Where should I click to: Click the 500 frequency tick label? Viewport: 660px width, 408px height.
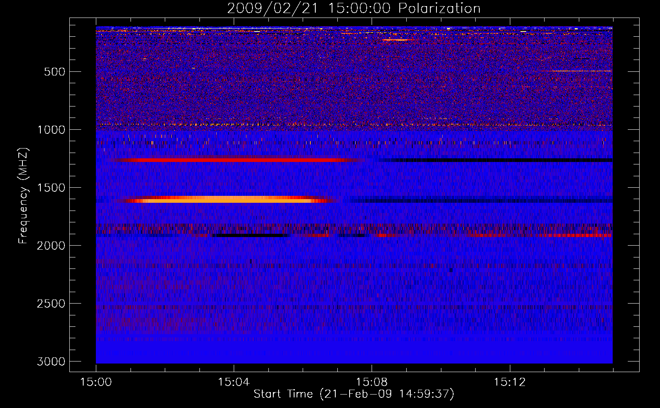point(55,72)
